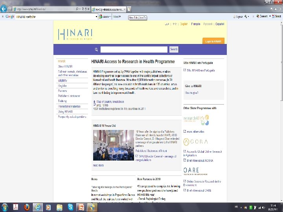Viewport: 283px width, 212px height.
Task: Open Sitio HINARI em Português link
Action: (x=201, y=70)
